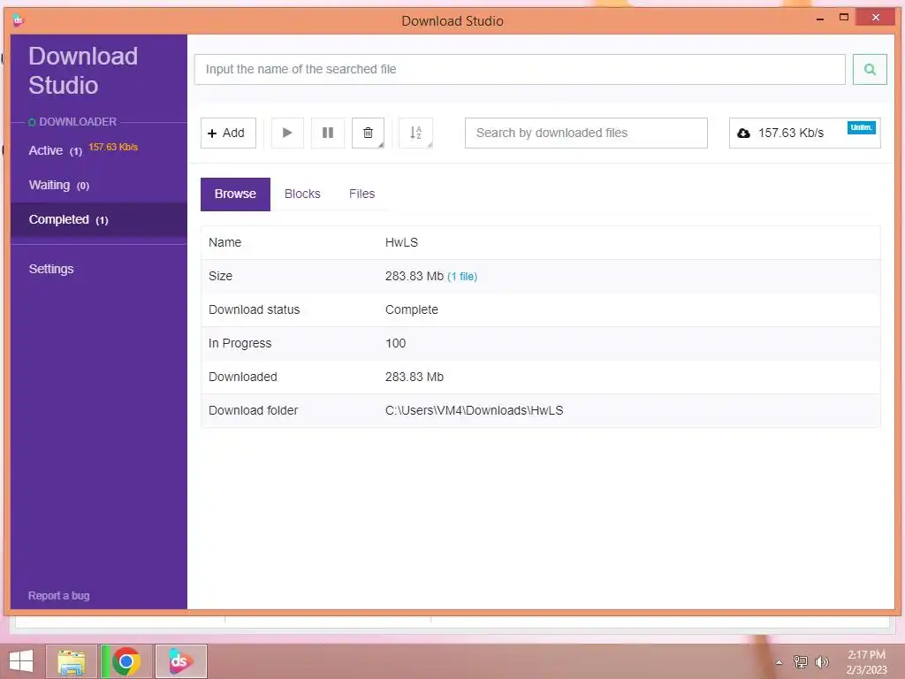This screenshot has width=905, height=679.
Task: Click the Add download button
Action: 228,133
